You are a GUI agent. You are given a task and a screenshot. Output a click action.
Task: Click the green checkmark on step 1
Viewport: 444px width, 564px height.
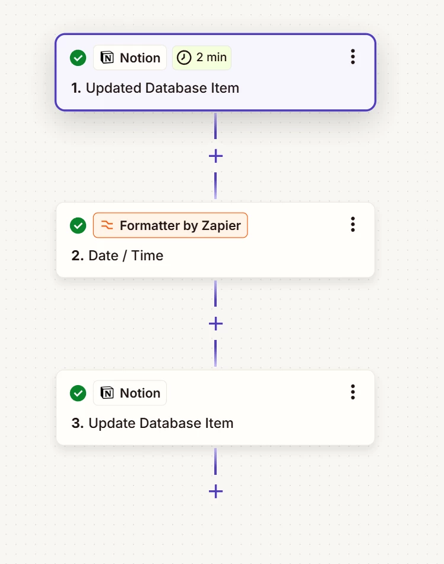pyautogui.click(x=78, y=58)
